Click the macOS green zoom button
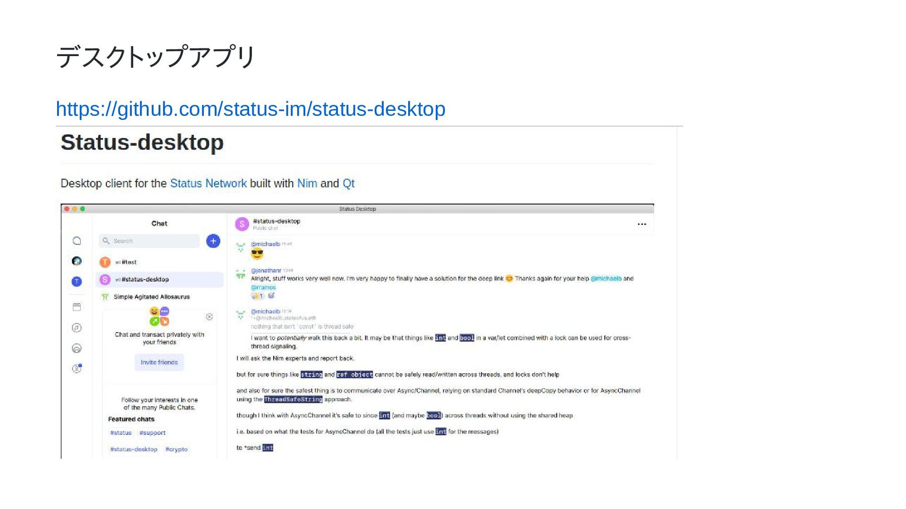Viewport: 906px width, 509px height. point(83,209)
